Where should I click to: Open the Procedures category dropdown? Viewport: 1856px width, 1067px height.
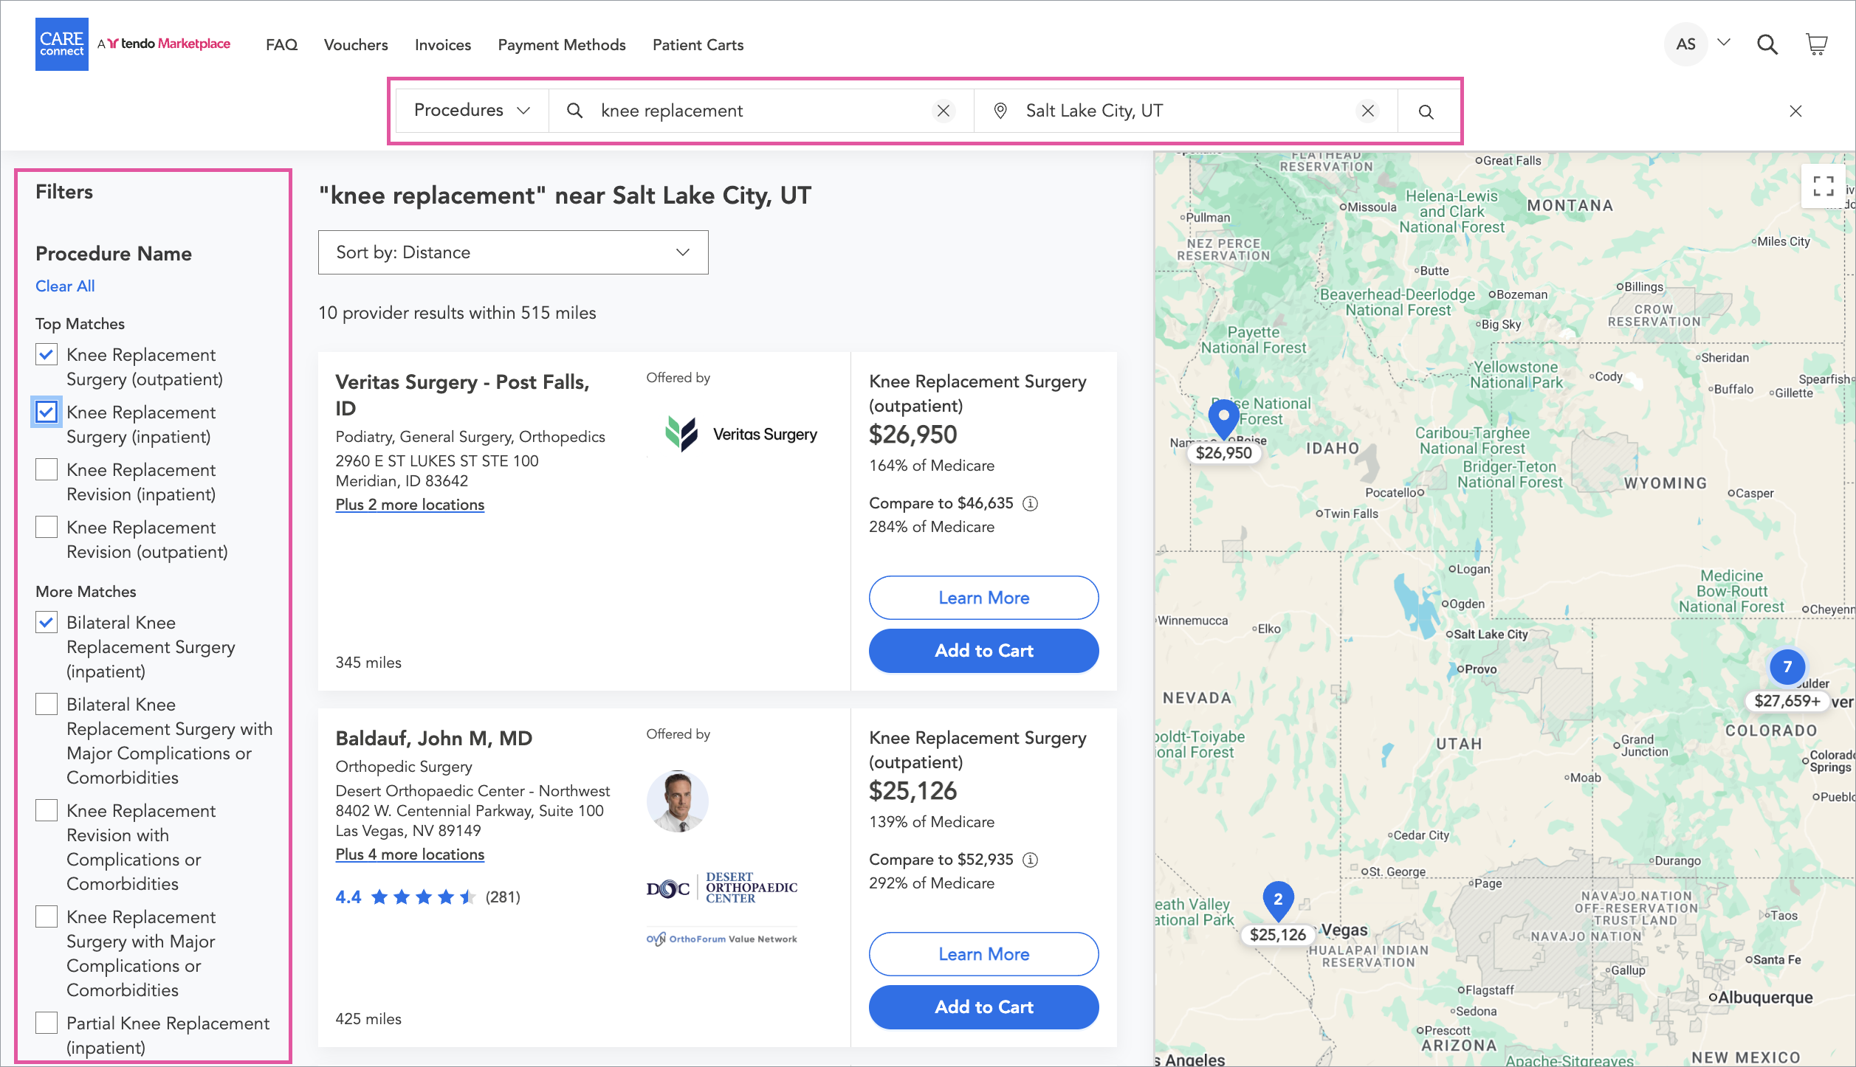coord(472,111)
